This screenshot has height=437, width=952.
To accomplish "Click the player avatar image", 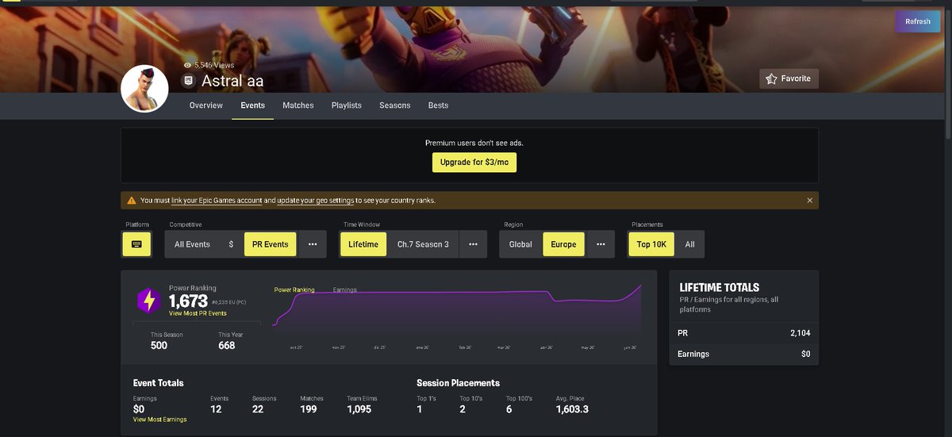I will pyautogui.click(x=144, y=88).
